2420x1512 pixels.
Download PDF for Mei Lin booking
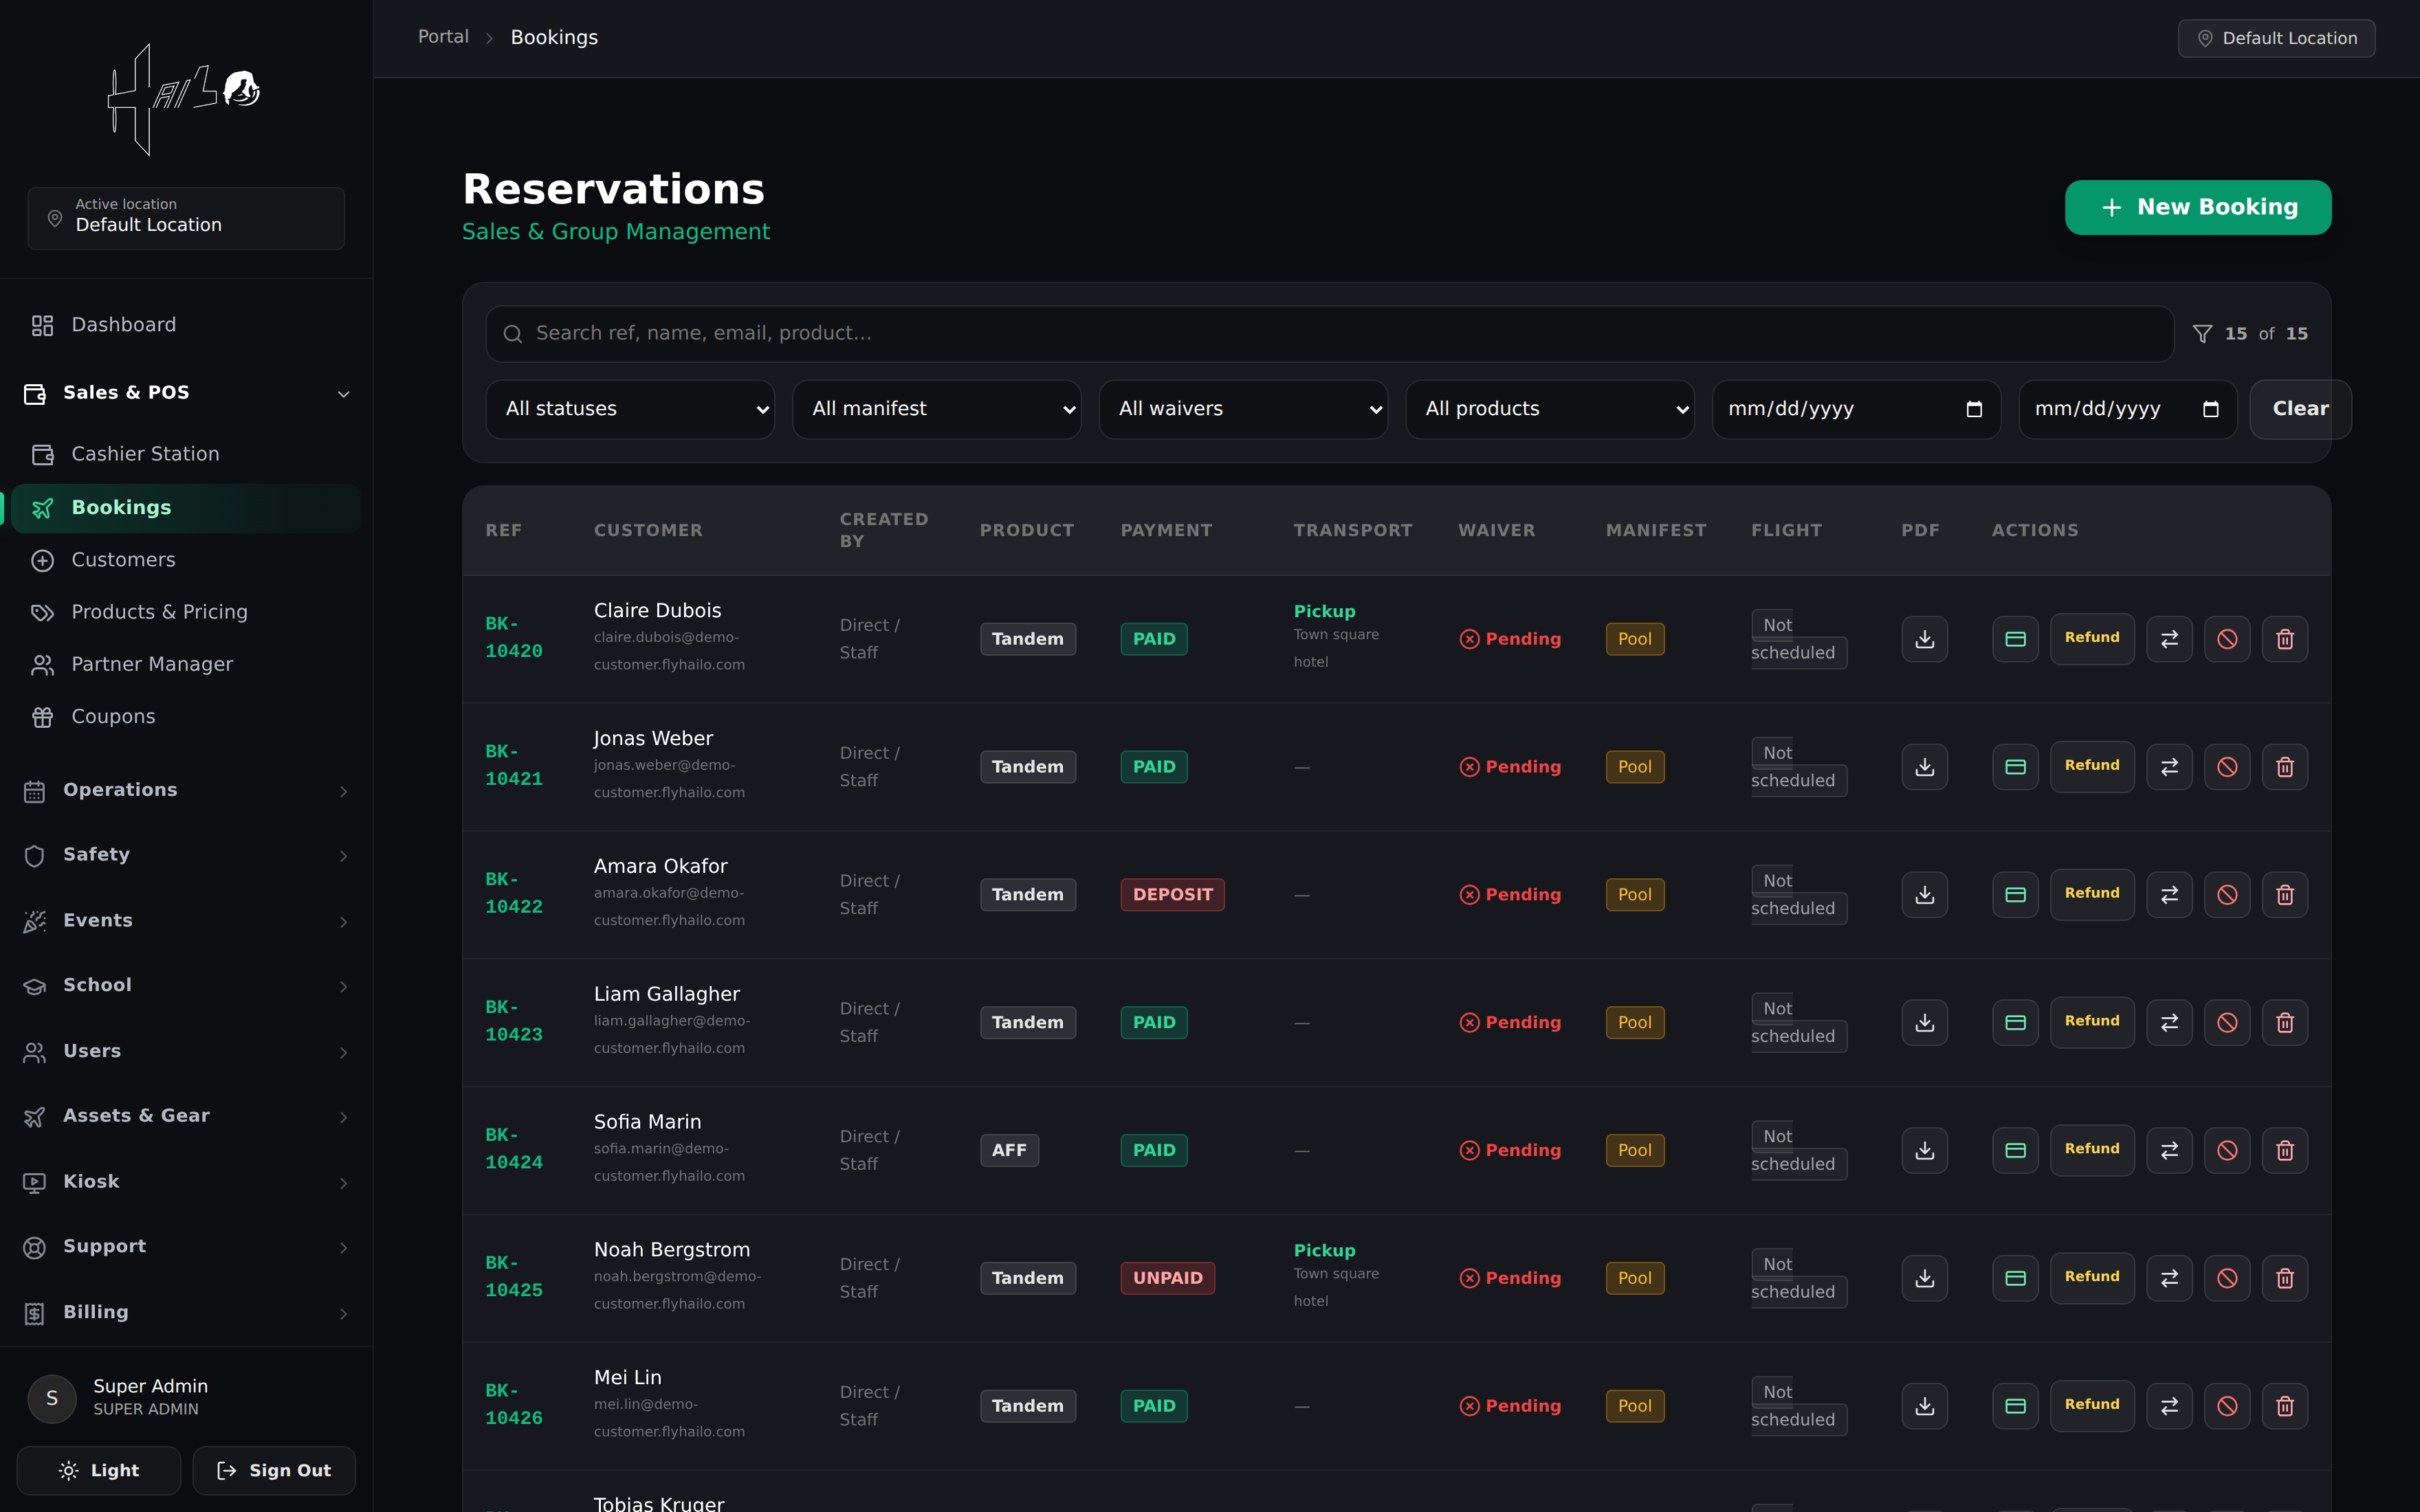(x=1924, y=1406)
